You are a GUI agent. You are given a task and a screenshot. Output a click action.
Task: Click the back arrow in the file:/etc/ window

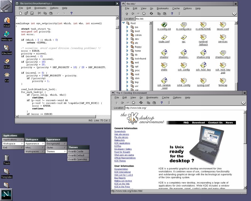133,14
